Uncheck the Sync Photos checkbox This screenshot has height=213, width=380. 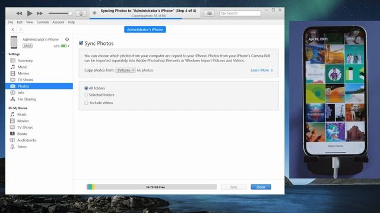pos(81,43)
